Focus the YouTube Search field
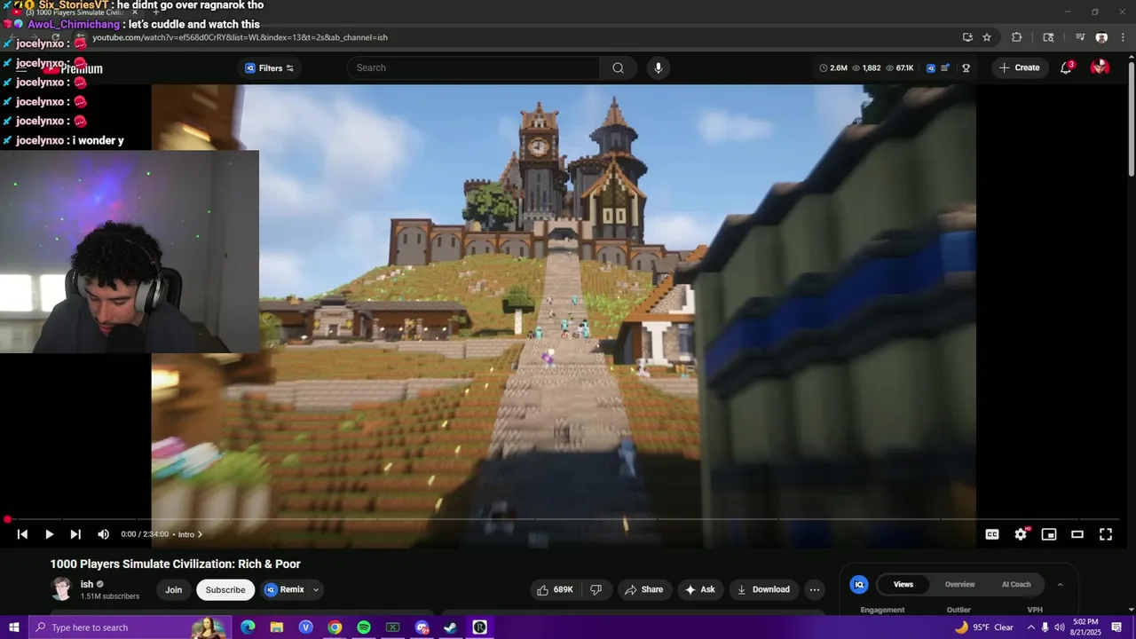This screenshot has width=1136, height=639. coord(473,68)
